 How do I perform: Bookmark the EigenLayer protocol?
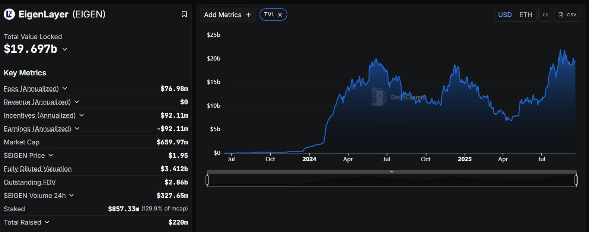coord(184,14)
